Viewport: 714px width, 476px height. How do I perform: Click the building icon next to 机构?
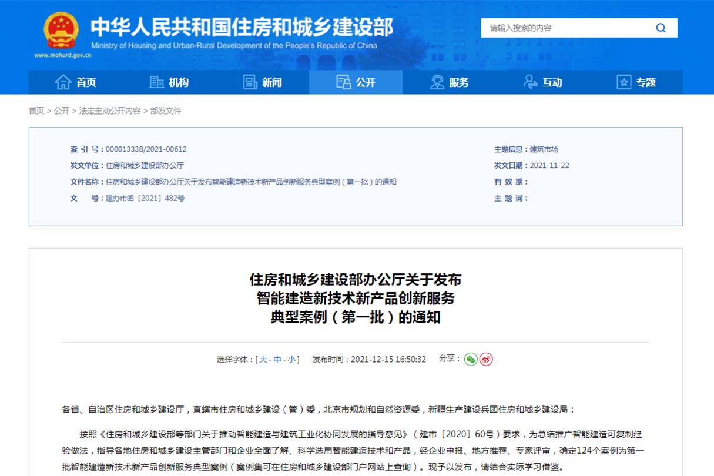[x=157, y=82]
